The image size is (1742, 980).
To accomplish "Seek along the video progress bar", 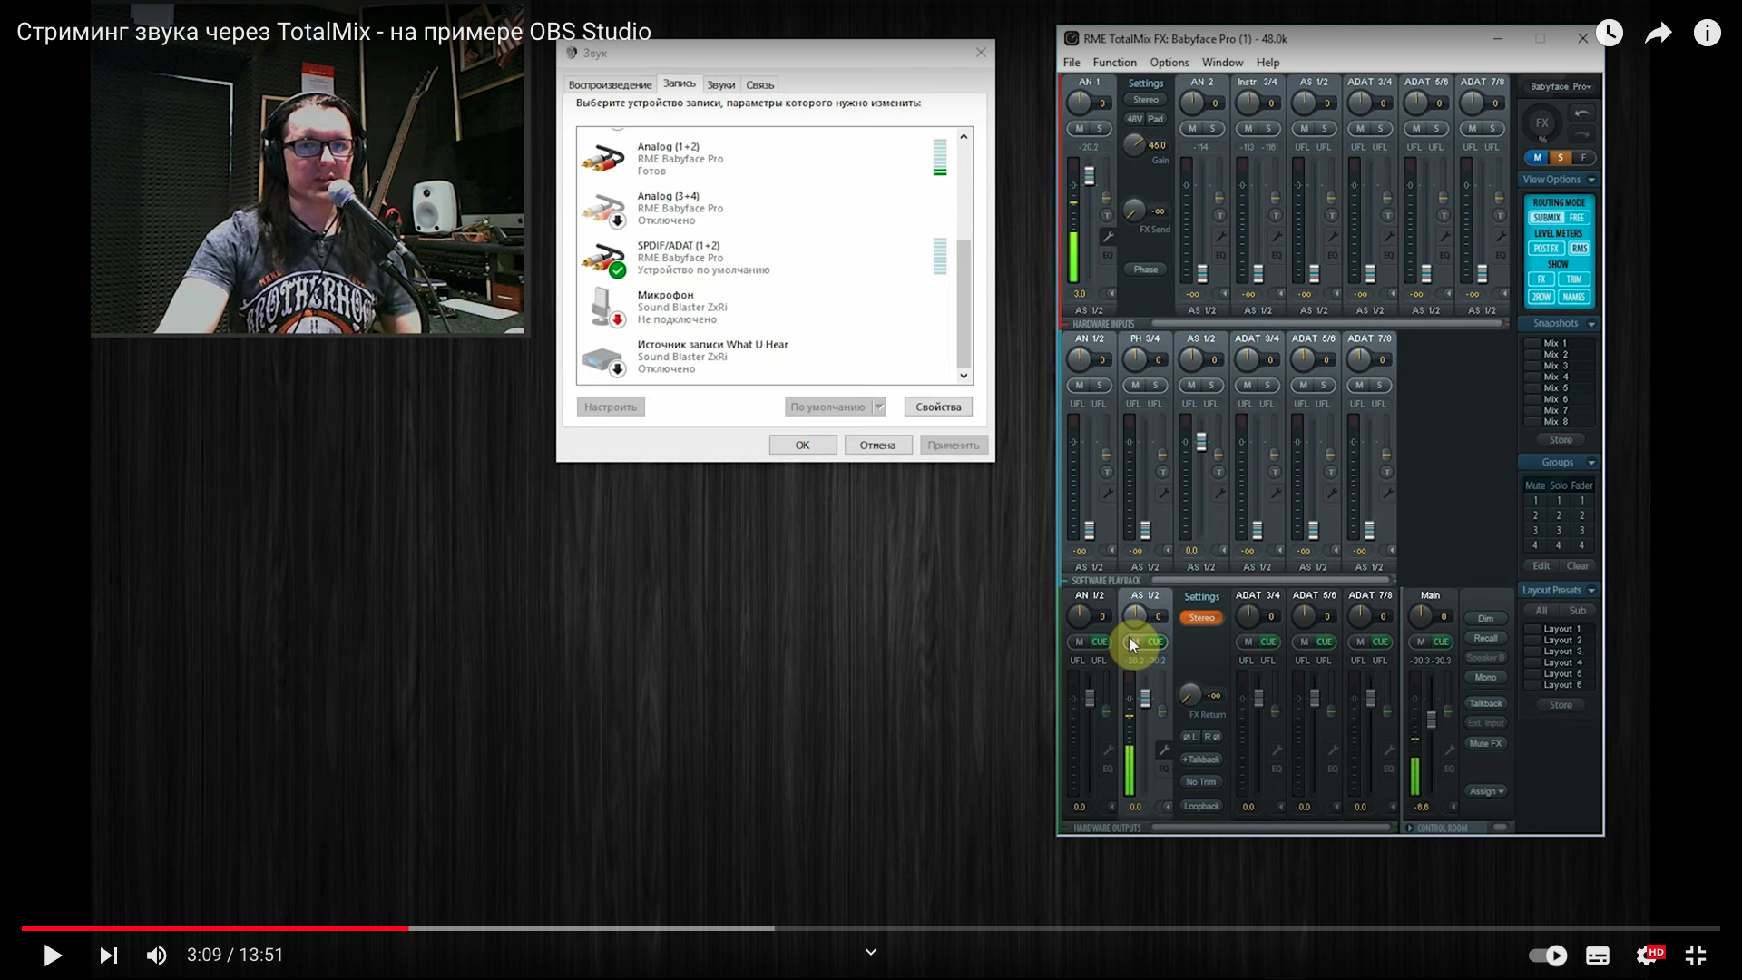I will [x=871, y=928].
